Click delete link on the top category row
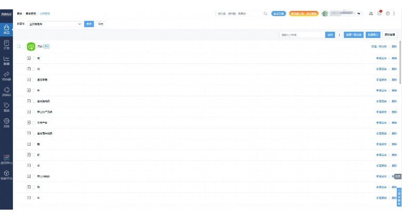Screen dimensions: 402x219 point(394,46)
